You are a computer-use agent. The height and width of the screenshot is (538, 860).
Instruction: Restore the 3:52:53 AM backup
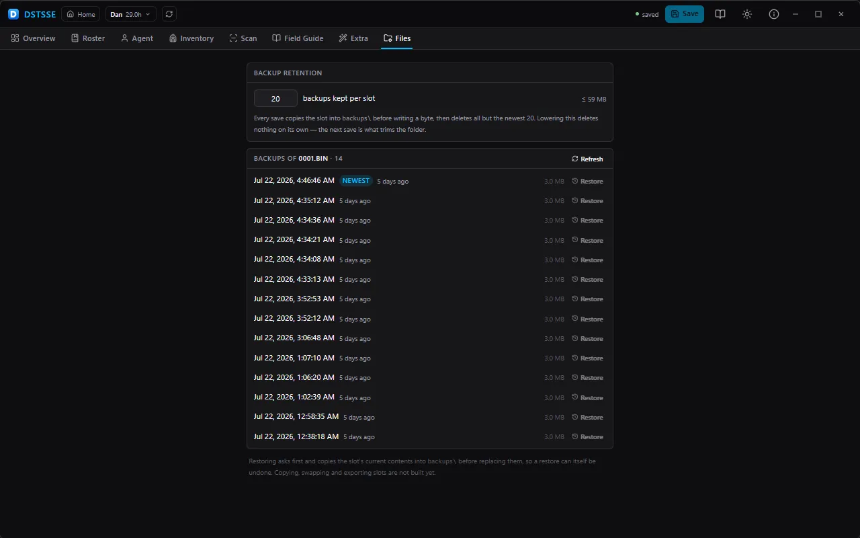click(x=587, y=299)
